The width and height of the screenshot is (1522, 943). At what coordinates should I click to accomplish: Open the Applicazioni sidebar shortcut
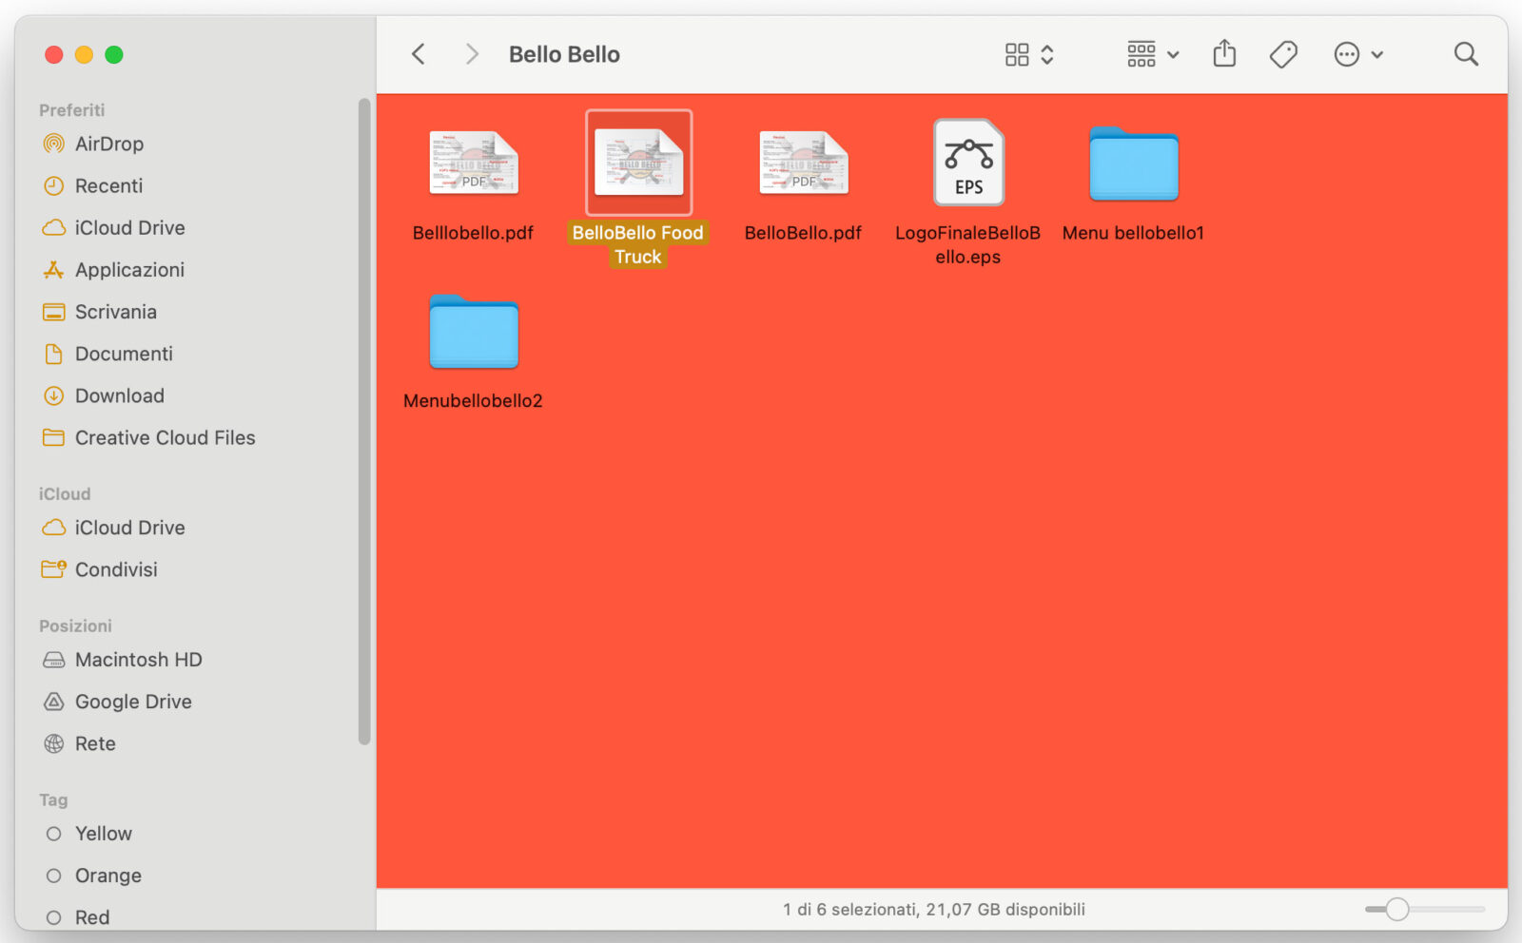129,269
